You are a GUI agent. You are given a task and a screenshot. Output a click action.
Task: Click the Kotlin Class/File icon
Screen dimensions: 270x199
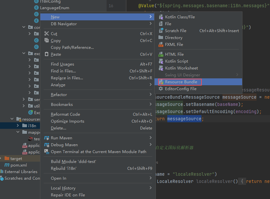pos(161,17)
